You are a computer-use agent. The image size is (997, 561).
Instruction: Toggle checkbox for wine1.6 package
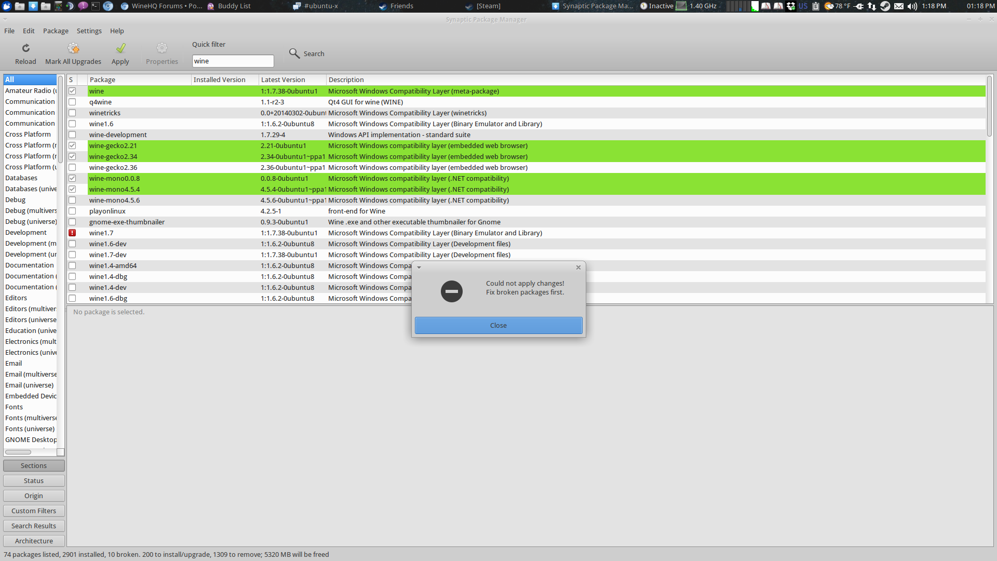click(72, 124)
